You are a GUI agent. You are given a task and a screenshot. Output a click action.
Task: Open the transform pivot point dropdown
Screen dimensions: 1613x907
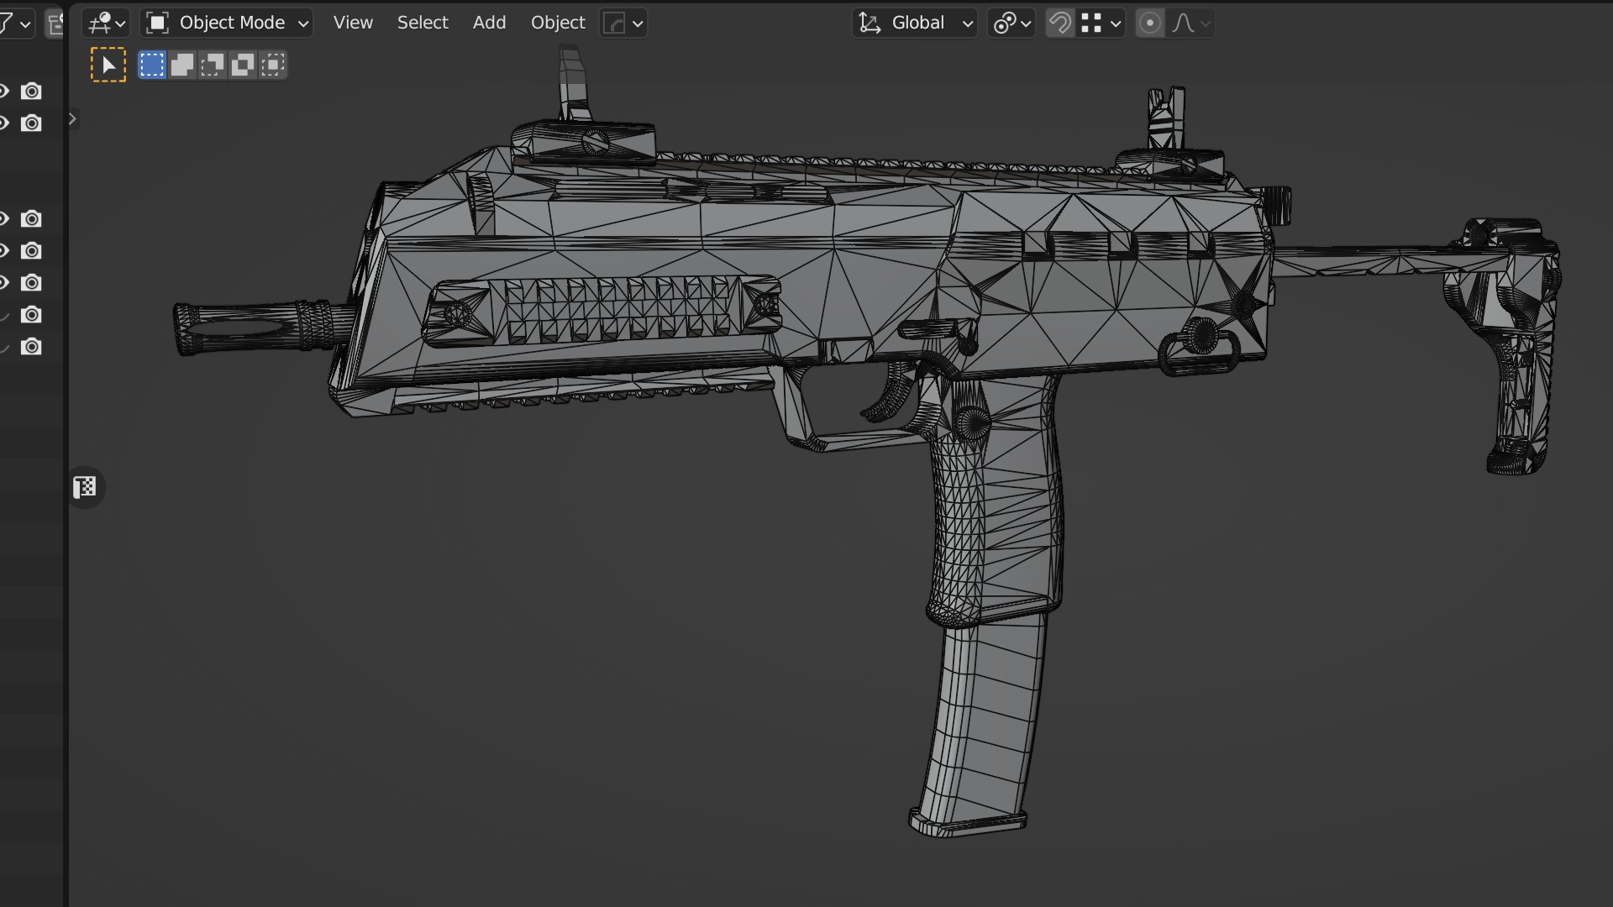click(1011, 23)
